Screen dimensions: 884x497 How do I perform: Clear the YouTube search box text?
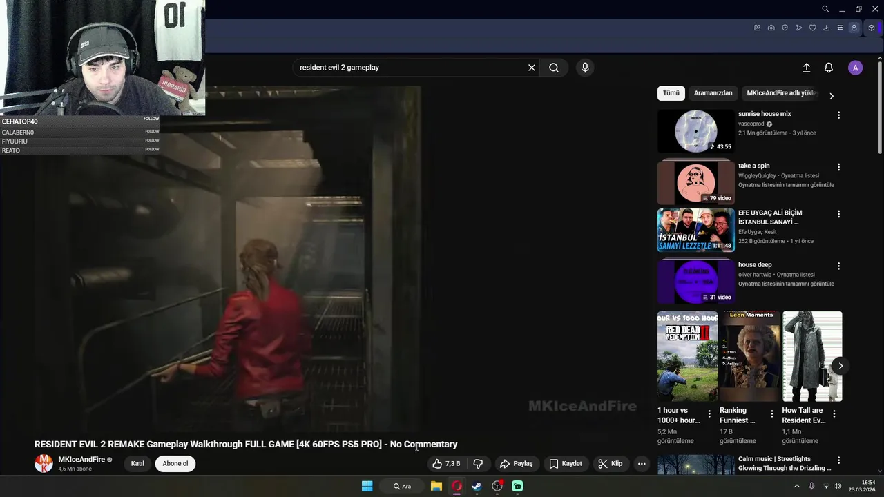click(532, 68)
